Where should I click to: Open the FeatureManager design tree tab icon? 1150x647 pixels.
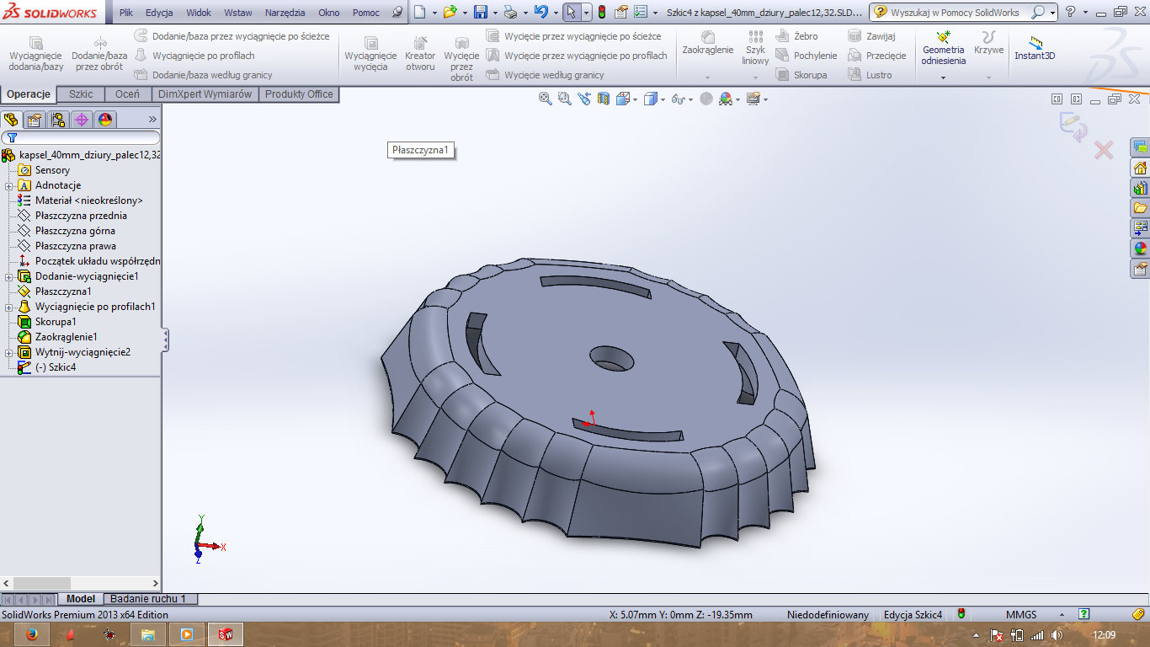click(11, 119)
